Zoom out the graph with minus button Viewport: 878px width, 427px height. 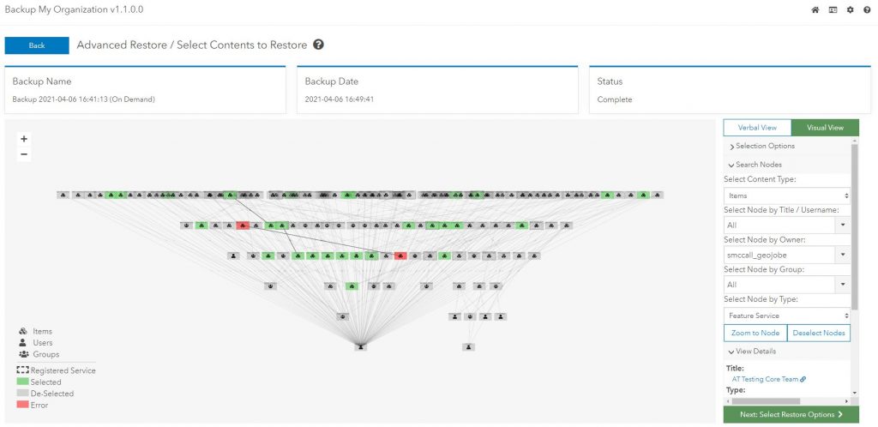[x=24, y=154]
